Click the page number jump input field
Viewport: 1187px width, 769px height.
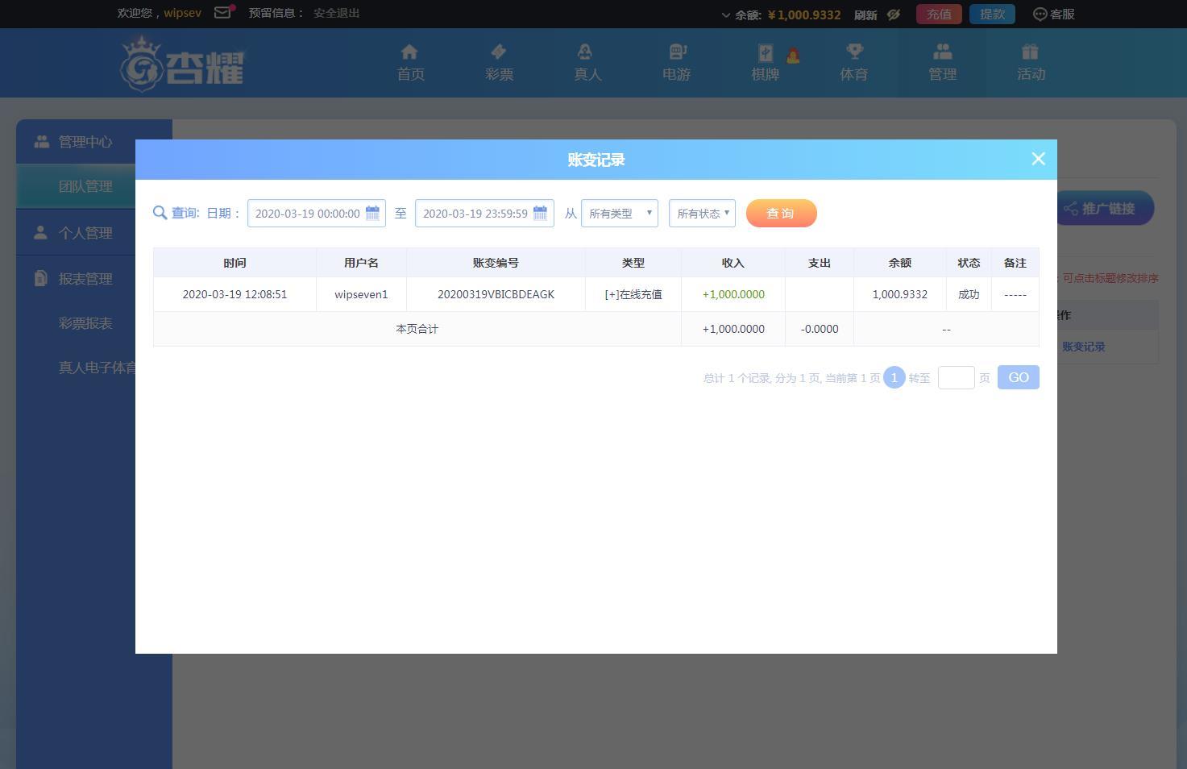coord(956,378)
